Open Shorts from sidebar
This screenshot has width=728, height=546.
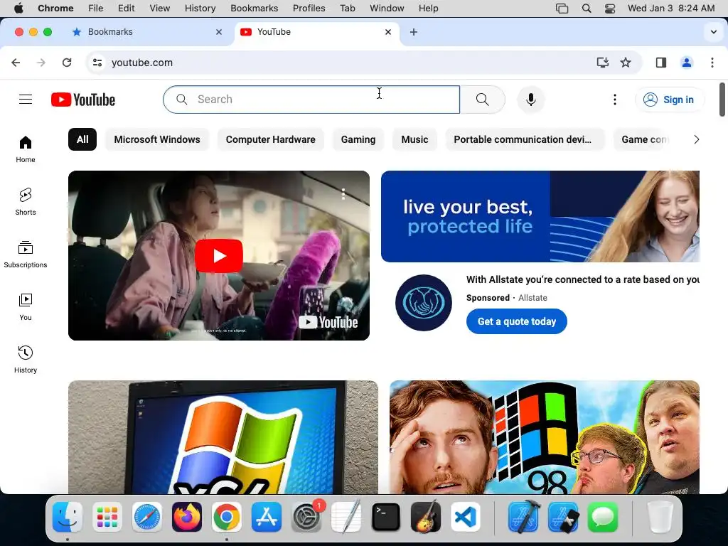click(26, 201)
